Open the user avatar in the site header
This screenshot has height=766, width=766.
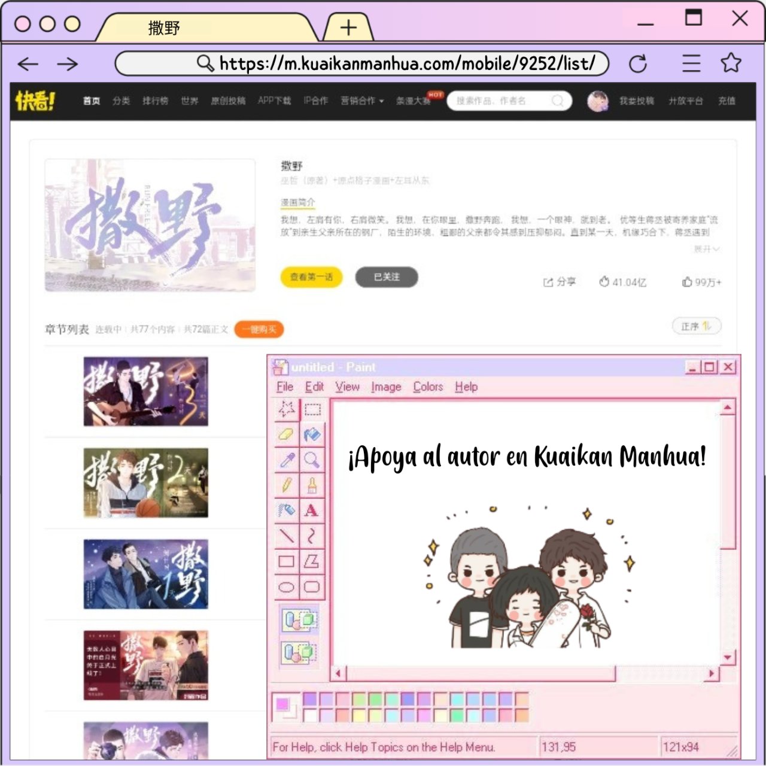tap(598, 101)
